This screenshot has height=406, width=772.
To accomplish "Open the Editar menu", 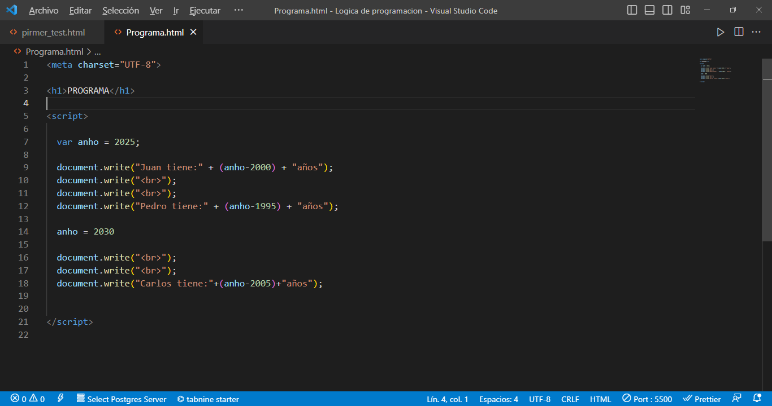I will pyautogui.click(x=80, y=10).
